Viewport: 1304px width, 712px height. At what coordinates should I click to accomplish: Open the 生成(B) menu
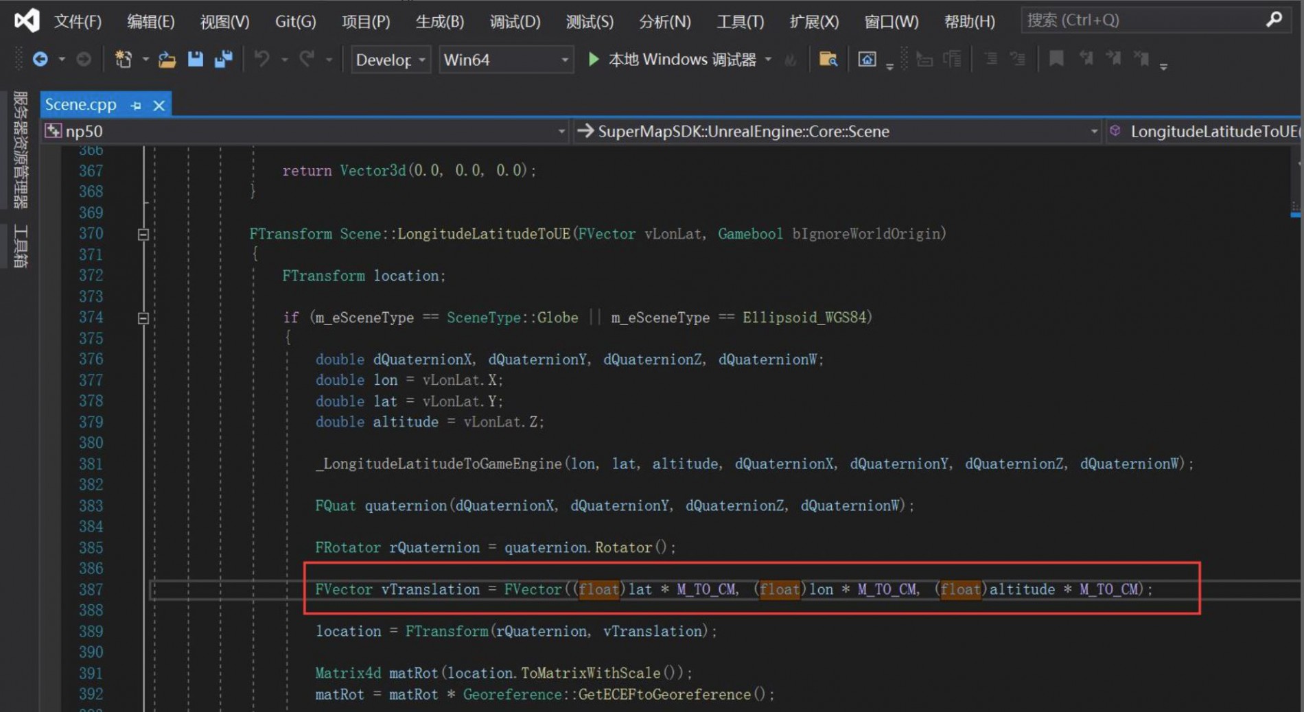(x=440, y=21)
